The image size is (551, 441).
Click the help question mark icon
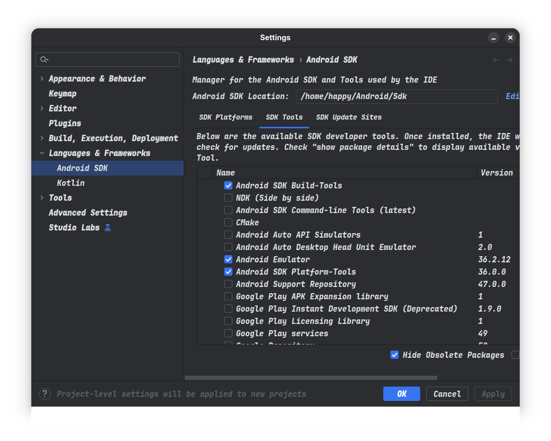45,394
